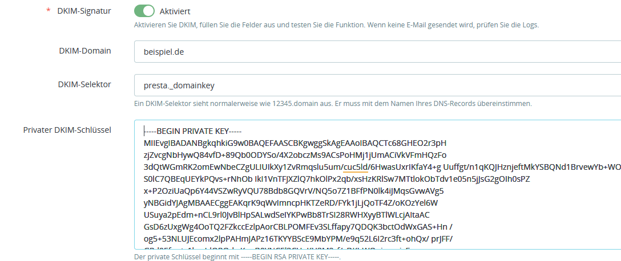
Task: Click the spell-check underlined word 'cuc5ld'
Action: (355, 166)
